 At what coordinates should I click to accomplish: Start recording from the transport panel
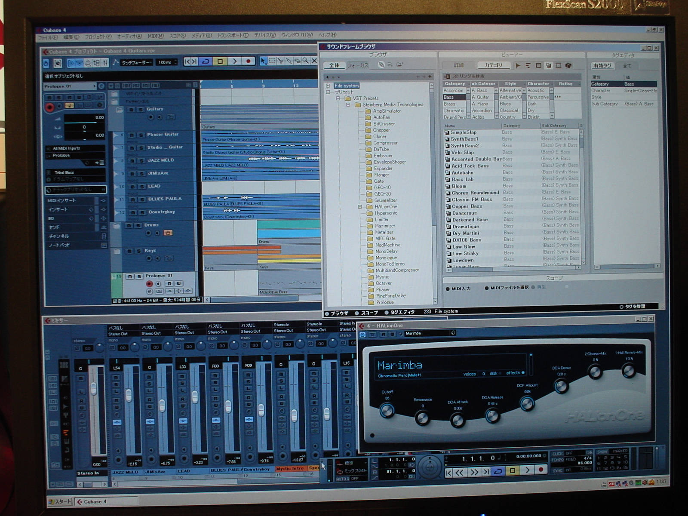pyautogui.click(x=541, y=470)
